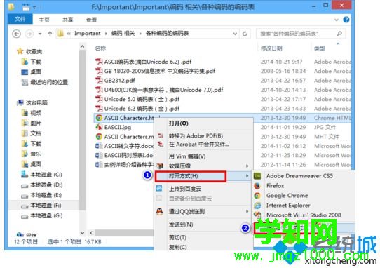Choose 上传到百度云 menu entry
The height and width of the screenshot is (268, 380).
[185, 189]
